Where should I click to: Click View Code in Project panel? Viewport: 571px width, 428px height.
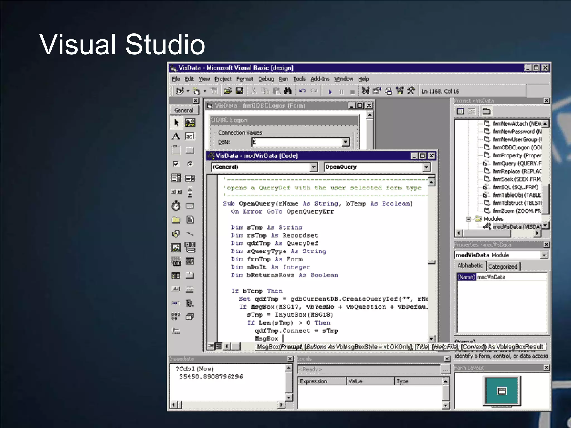point(460,111)
